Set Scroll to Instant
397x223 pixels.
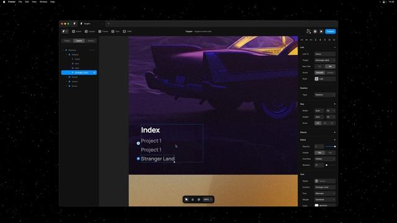coord(330,72)
